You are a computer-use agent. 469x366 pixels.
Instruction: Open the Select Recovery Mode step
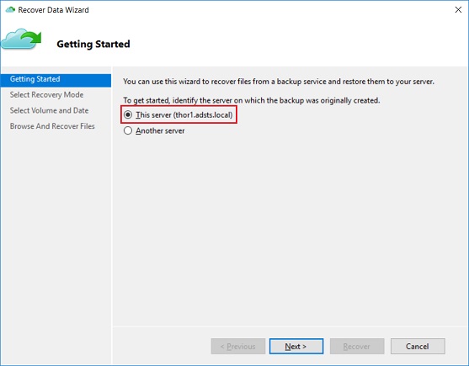46,95
